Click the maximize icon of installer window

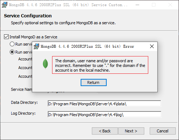click(x=154, y=5)
